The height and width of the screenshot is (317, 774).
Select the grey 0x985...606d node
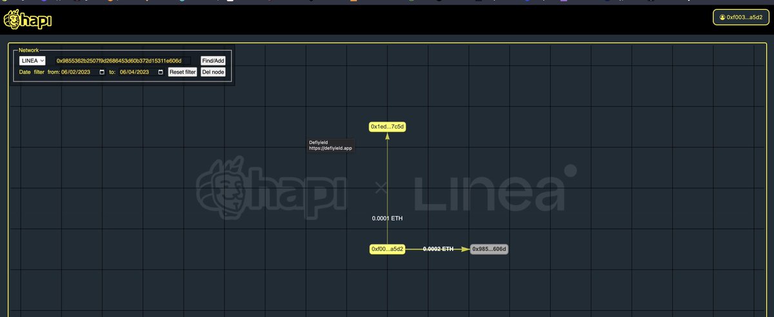click(489, 249)
